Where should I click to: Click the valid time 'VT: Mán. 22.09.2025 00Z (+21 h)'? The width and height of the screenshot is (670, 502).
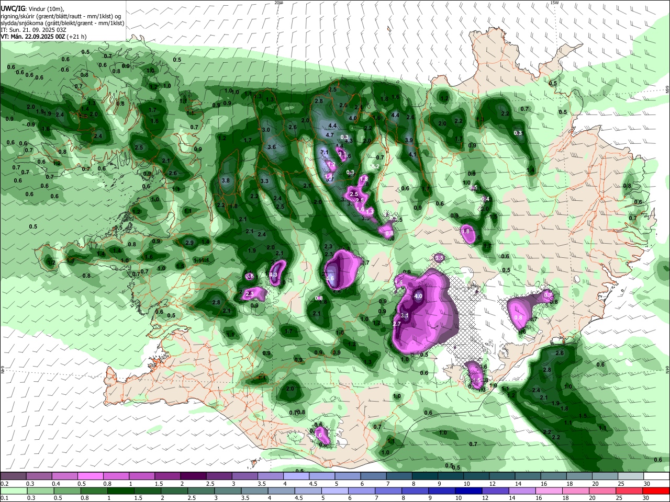43,37
